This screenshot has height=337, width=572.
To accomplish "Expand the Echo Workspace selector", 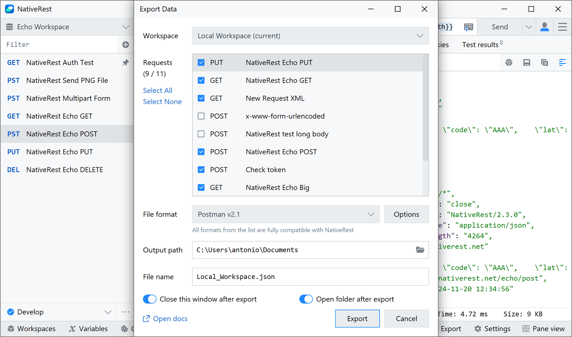I will [126, 27].
